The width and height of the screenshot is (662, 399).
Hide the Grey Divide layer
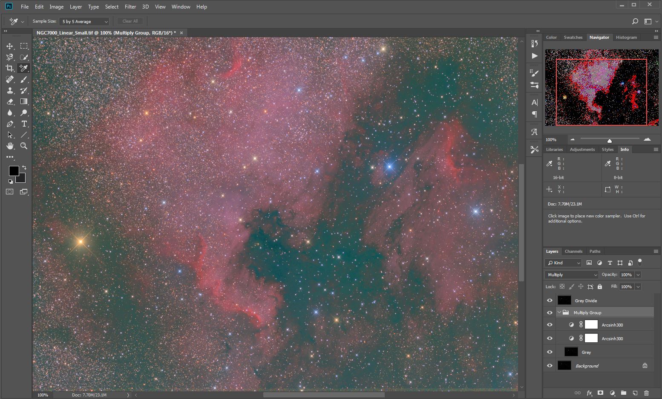click(x=550, y=301)
